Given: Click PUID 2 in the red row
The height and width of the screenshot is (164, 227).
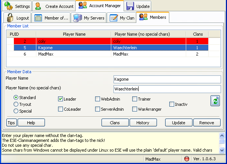Looking at the screenshot, I should point(25,41).
